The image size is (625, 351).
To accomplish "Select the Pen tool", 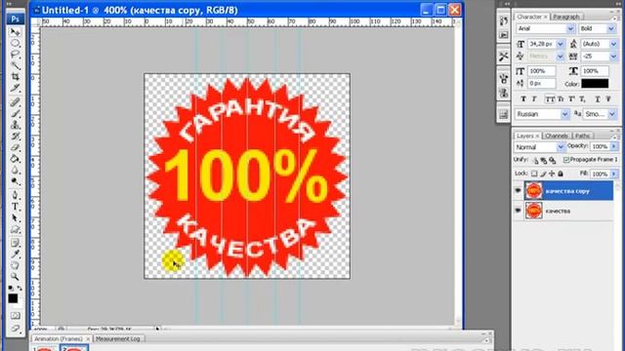I will [16, 195].
